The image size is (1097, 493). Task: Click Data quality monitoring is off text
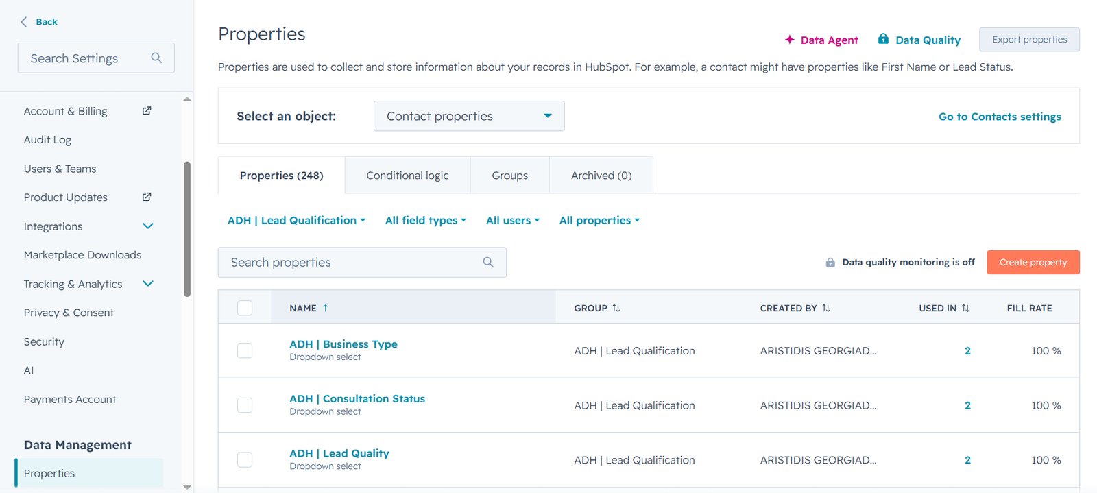(908, 262)
